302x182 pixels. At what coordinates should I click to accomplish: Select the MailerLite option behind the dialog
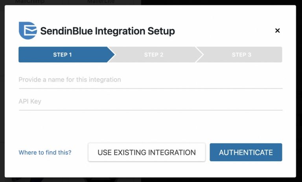pyautogui.click(x=100, y=2)
